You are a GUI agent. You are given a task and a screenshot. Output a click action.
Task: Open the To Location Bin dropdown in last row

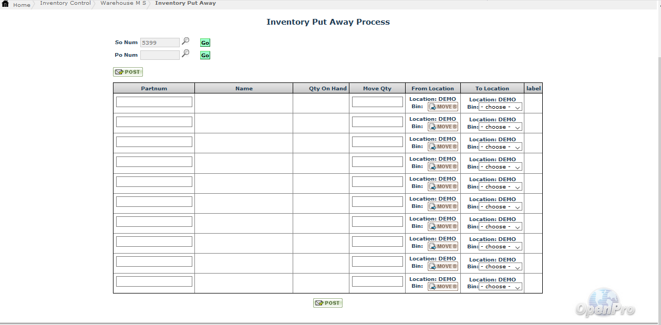pyautogui.click(x=500, y=287)
